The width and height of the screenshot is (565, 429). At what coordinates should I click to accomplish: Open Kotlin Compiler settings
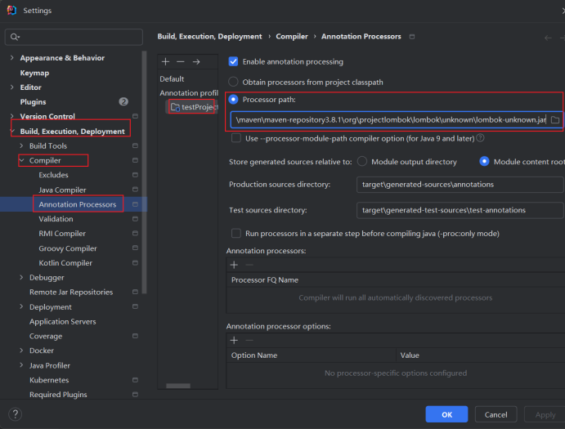coord(65,263)
